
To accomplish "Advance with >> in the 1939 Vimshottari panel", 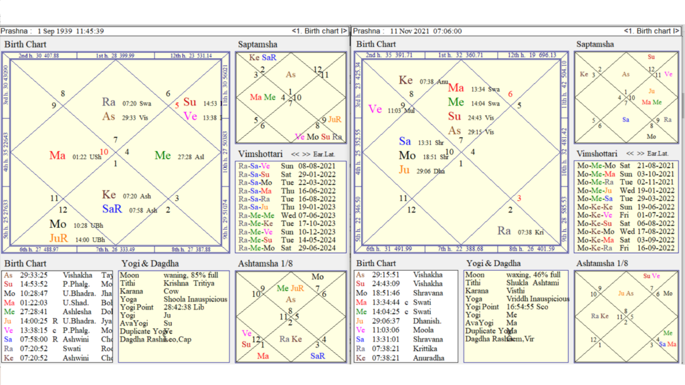I will [x=306, y=154].
